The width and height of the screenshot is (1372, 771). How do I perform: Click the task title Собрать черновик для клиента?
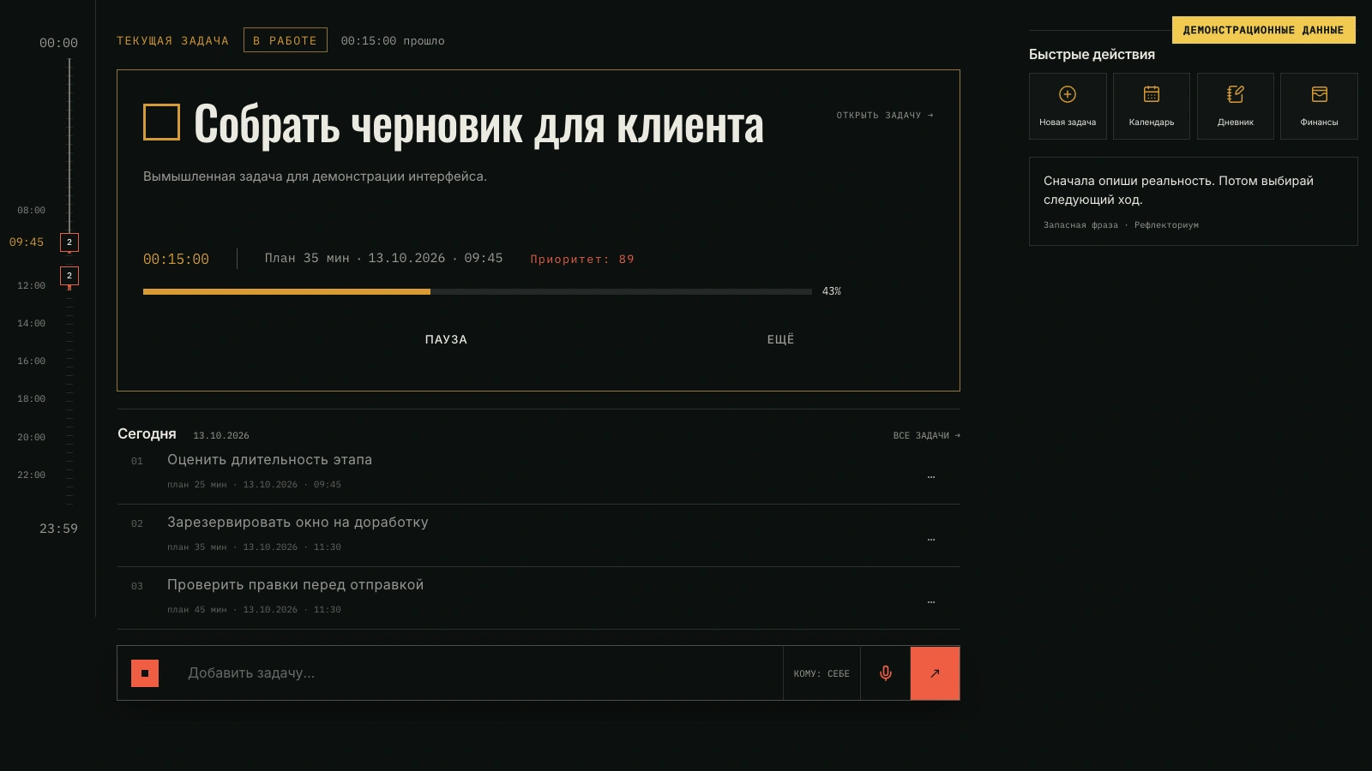pos(478,125)
